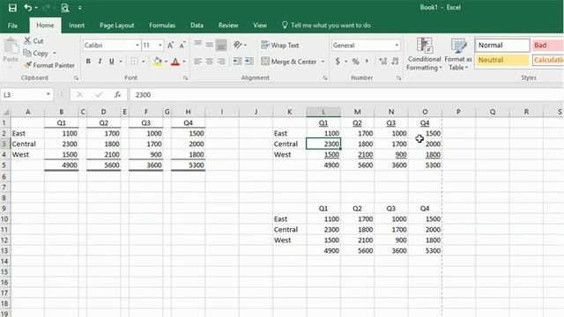
Task: Open Font Color dropdown arrow
Action: click(x=184, y=62)
